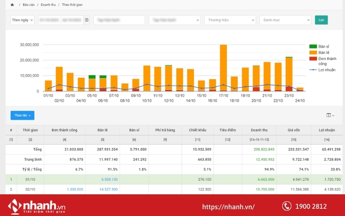Go to Báo cáo in breadcrumb
Screen dimensions: 345x216
click(x=28, y=5)
